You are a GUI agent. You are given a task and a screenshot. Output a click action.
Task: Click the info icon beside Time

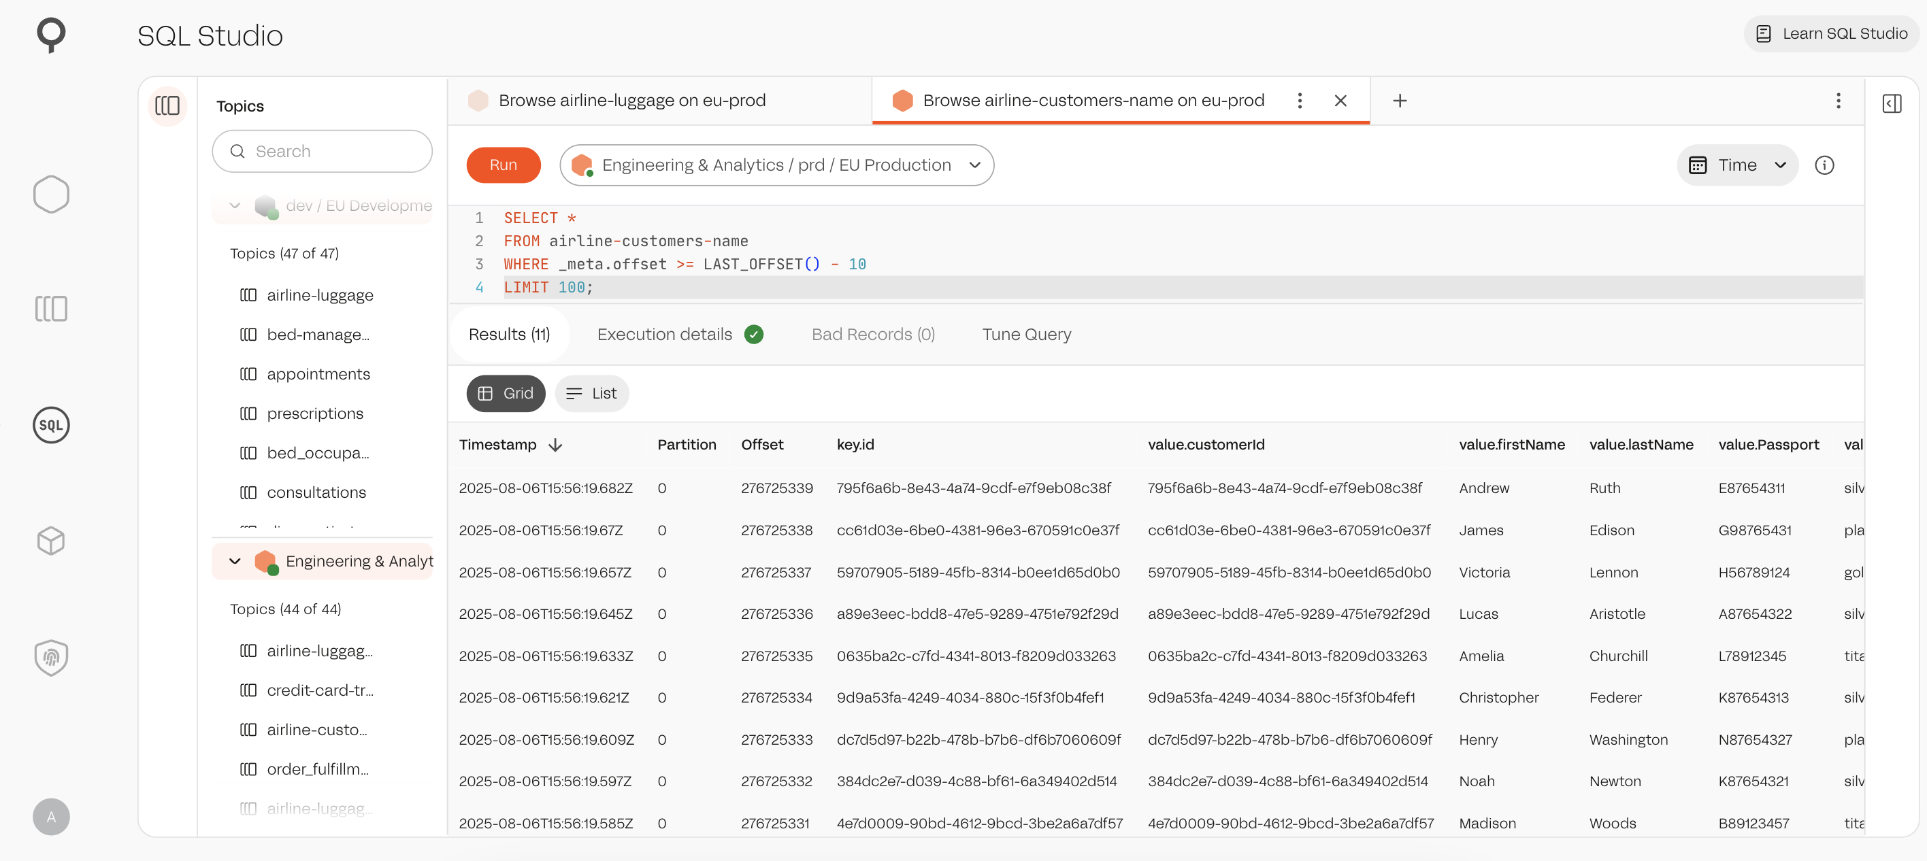tap(1824, 165)
